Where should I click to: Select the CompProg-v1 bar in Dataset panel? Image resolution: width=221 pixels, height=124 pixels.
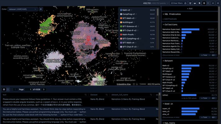tap(186, 69)
